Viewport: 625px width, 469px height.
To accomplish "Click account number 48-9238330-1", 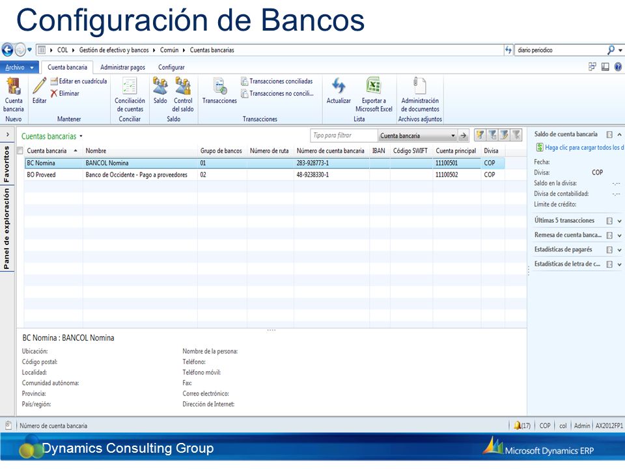I will tap(312, 175).
